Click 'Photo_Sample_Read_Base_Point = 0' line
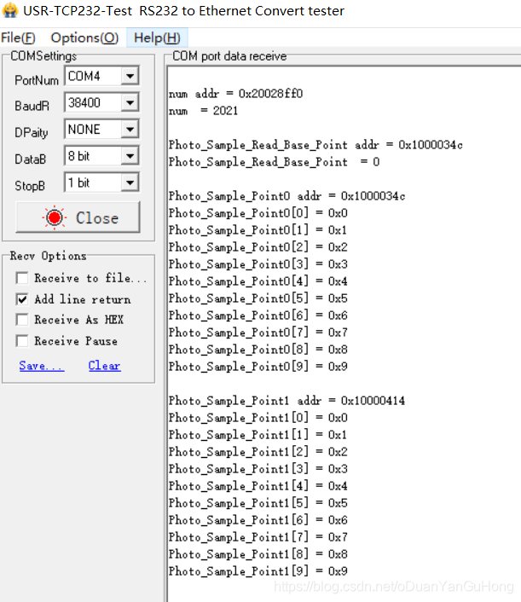521x602 pixels. pos(274,162)
